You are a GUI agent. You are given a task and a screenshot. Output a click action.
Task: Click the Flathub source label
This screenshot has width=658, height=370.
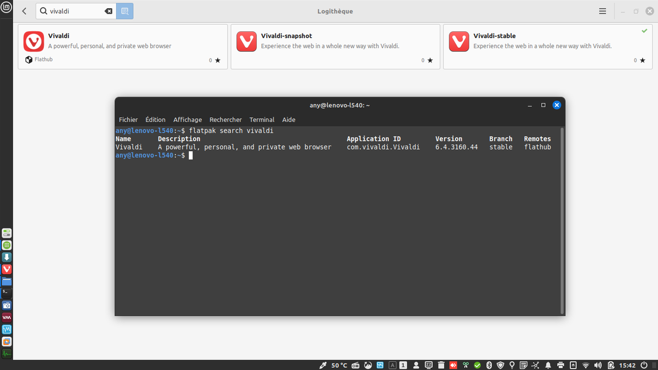coord(43,59)
